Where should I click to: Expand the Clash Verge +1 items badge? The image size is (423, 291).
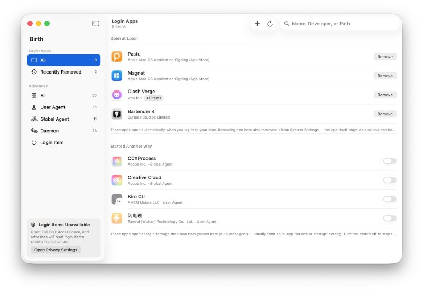[154, 98]
